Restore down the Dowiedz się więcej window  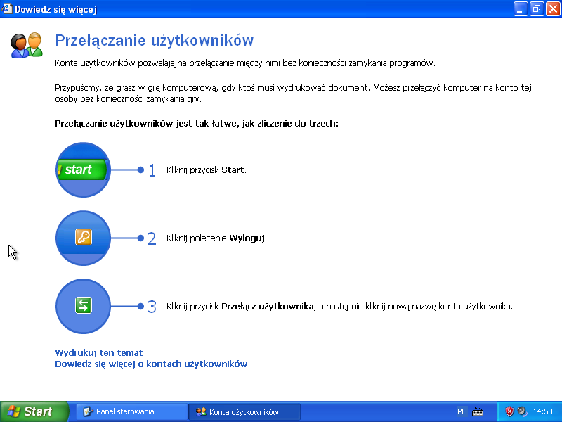pos(536,9)
